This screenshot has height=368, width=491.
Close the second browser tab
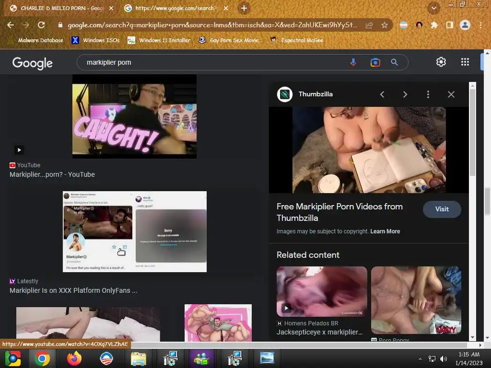click(226, 9)
